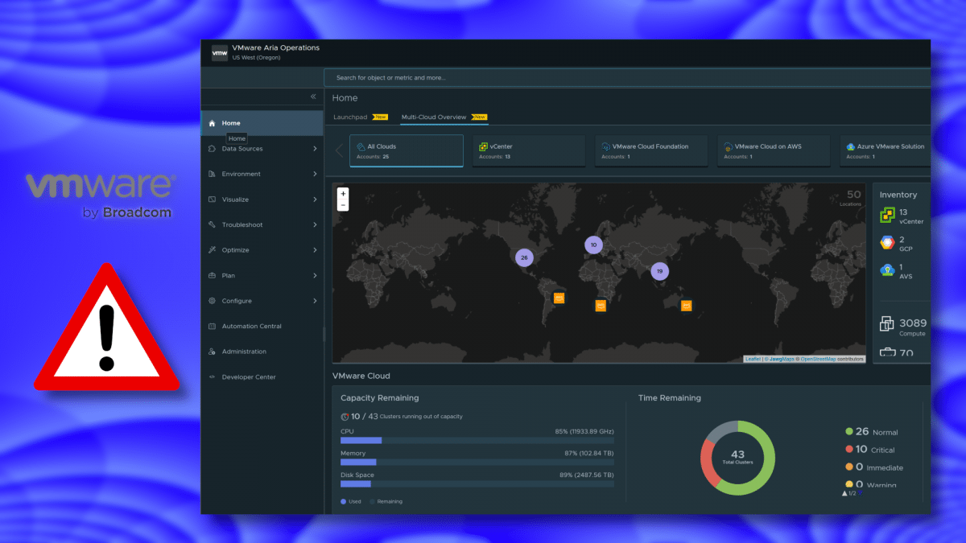
Task: Click the vCenter inventory icon
Action: point(886,216)
